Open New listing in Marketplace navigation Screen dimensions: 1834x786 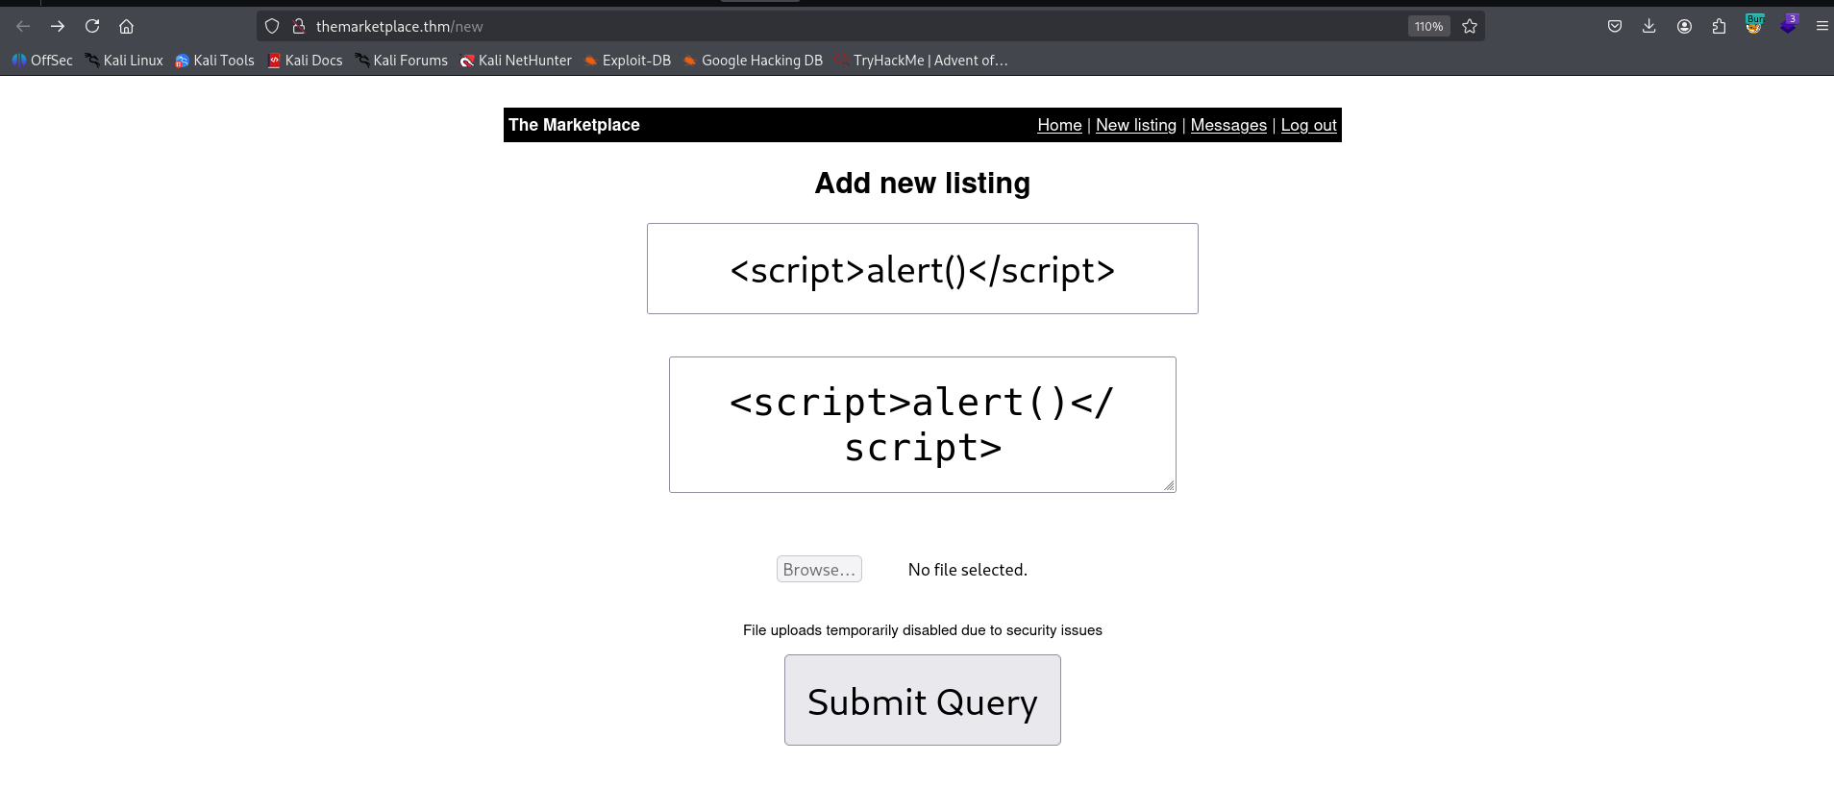click(1136, 125)
